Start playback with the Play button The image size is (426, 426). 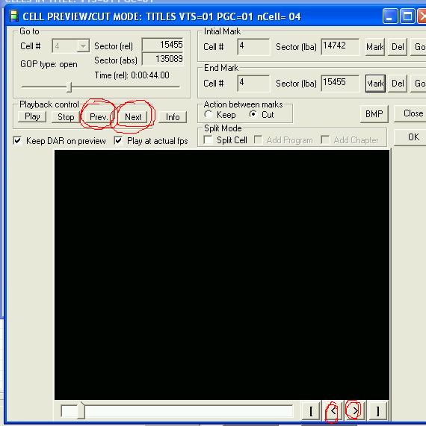pos(32,116)
